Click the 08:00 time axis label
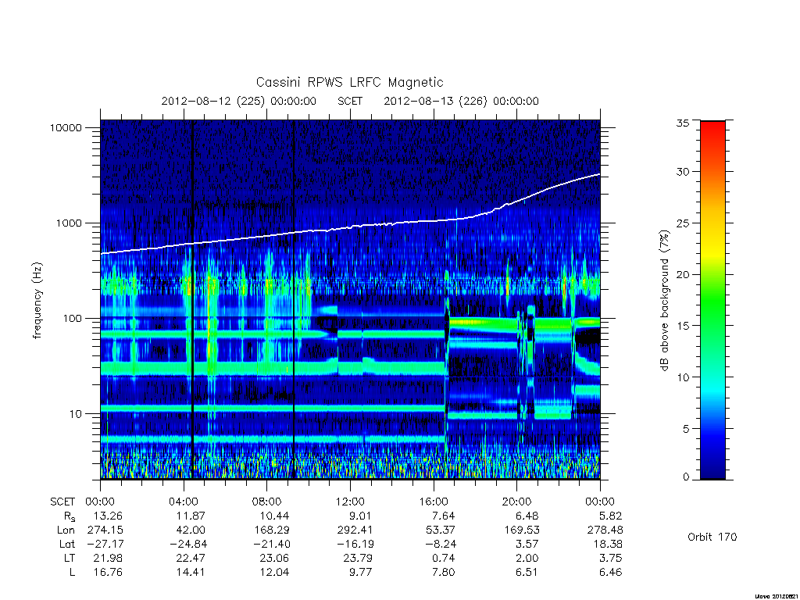Screen dimensions: 800x600 click(x=267, y=502)
